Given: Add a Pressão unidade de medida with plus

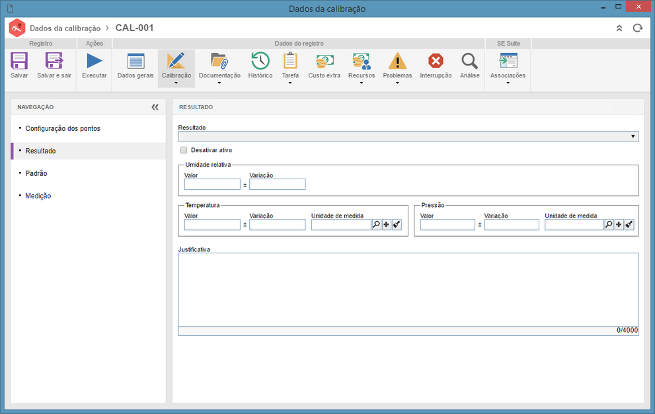Looking at the screenshot, I should 619,225.
